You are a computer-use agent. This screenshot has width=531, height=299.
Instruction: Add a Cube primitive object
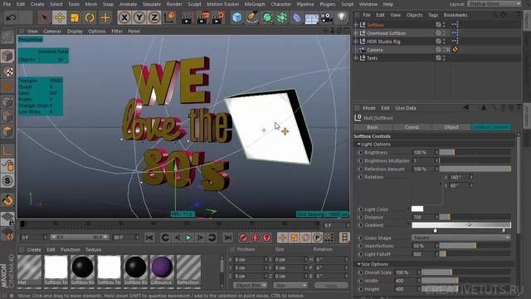tap(237, 17)
